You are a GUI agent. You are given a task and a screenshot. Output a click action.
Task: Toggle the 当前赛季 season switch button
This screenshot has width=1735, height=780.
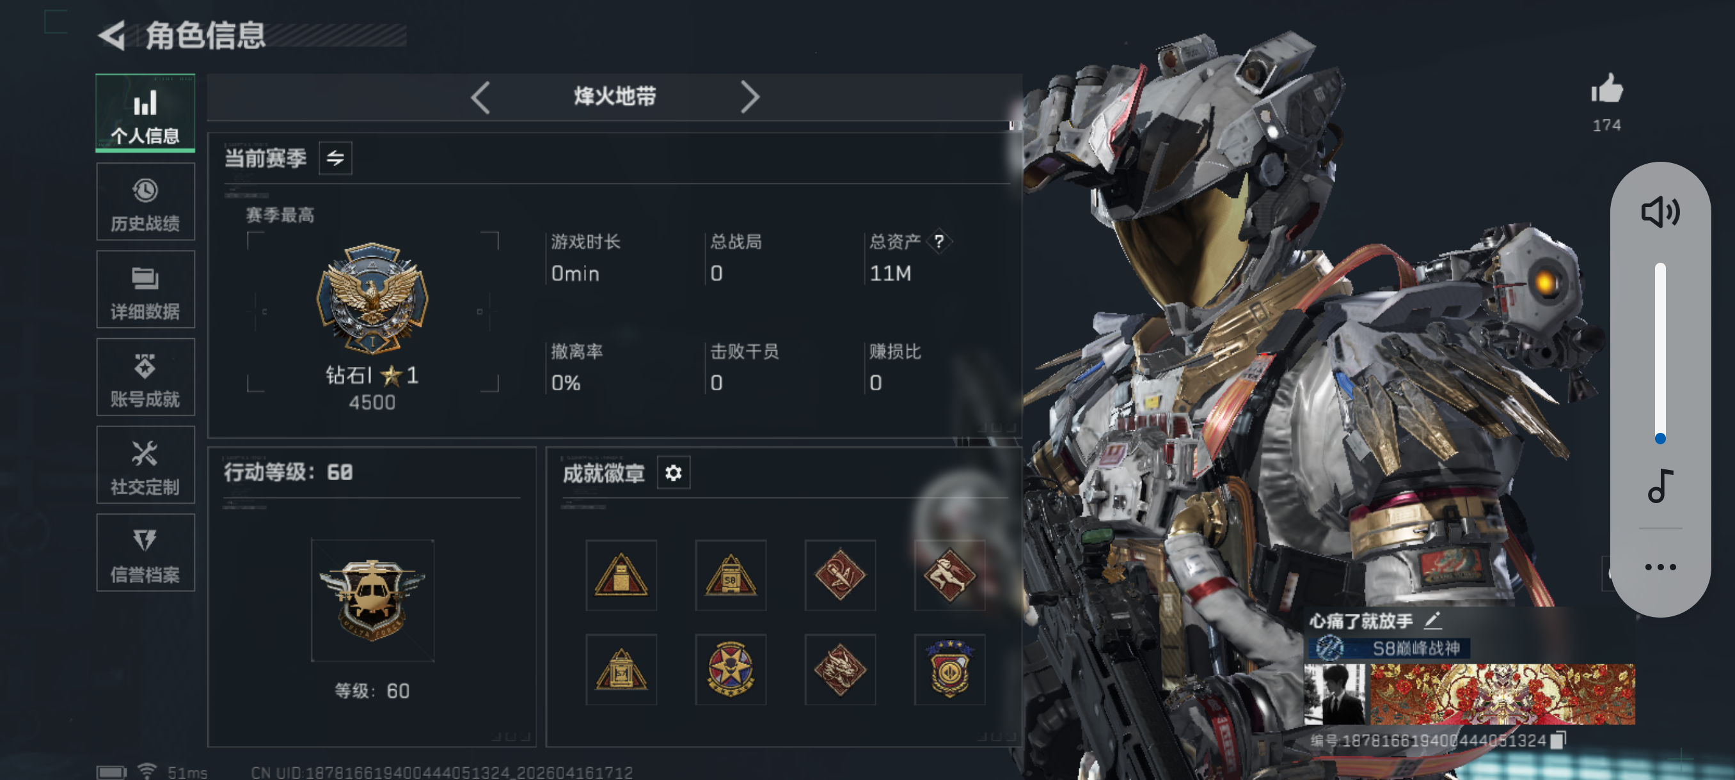[335, 158]
